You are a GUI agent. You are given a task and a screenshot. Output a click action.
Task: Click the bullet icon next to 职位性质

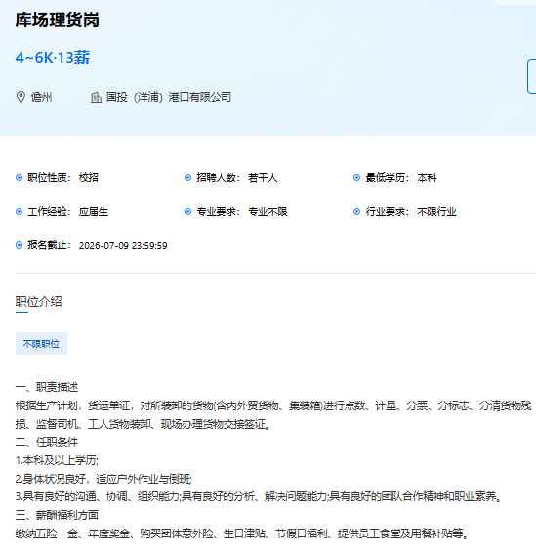point(20,178)
